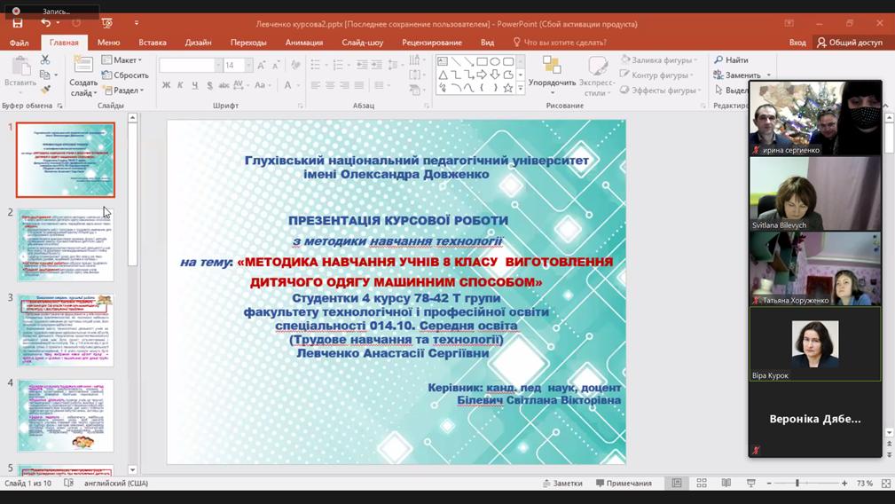The image size is (895, 504).
Task: Click the zoom slider in status bar
Action: click(797, 484)
